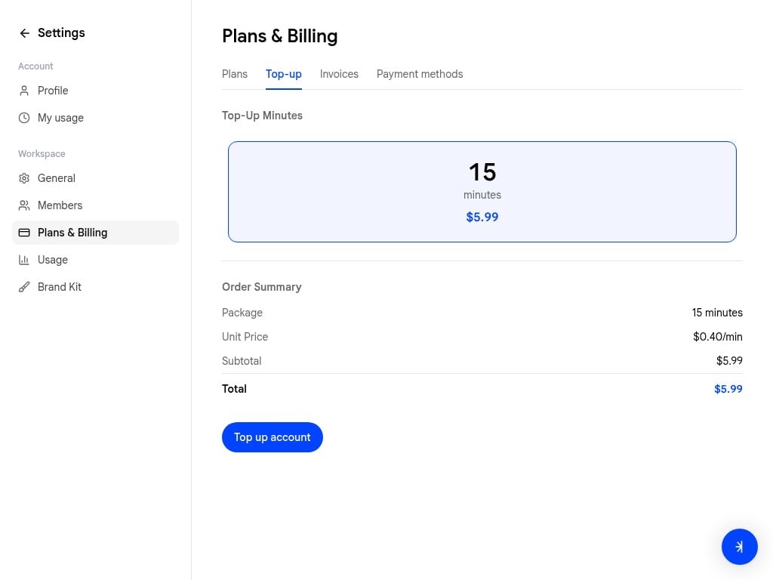Click the bold Total label
The width and height of the screenshot is (773, 580).
(x=234, y=389)
